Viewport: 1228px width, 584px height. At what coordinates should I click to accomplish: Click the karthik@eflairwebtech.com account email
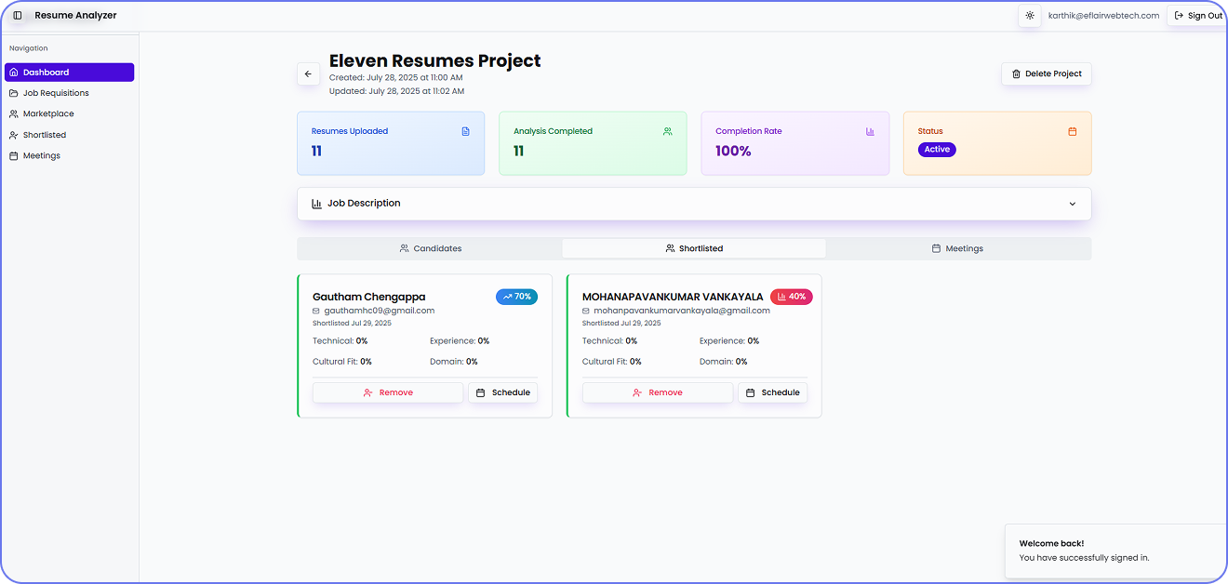tap(1103, 15)
